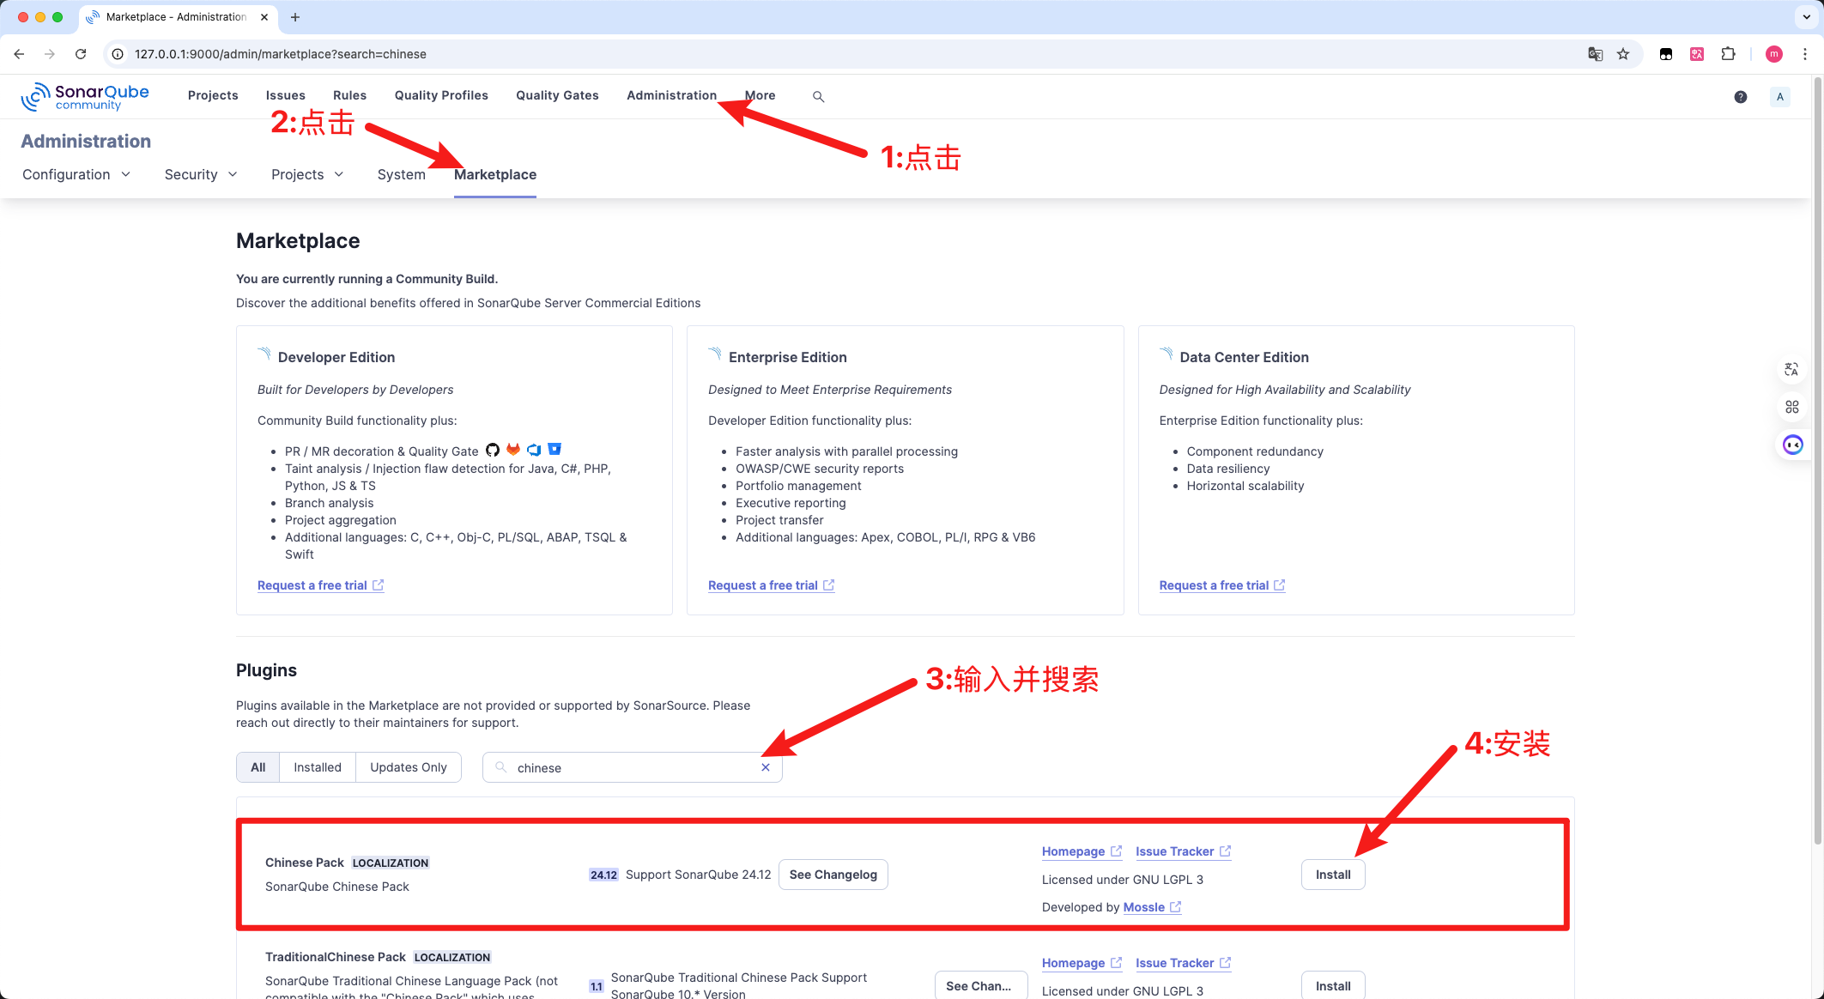The height and width of the screenshot is (999, 1824).
Task: Reload the page with refresh icon
Action: coord(81,54)
